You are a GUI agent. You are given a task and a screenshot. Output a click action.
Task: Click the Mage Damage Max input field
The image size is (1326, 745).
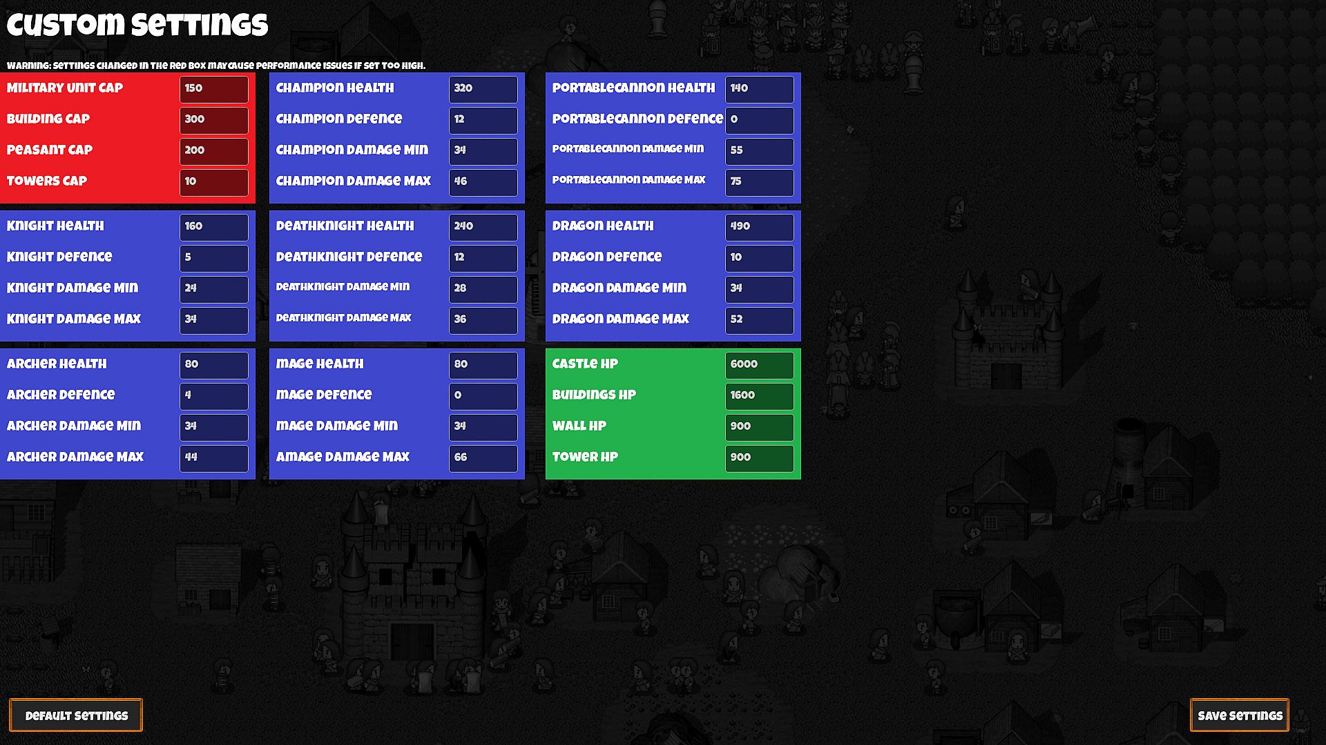[x=483, y=458]
